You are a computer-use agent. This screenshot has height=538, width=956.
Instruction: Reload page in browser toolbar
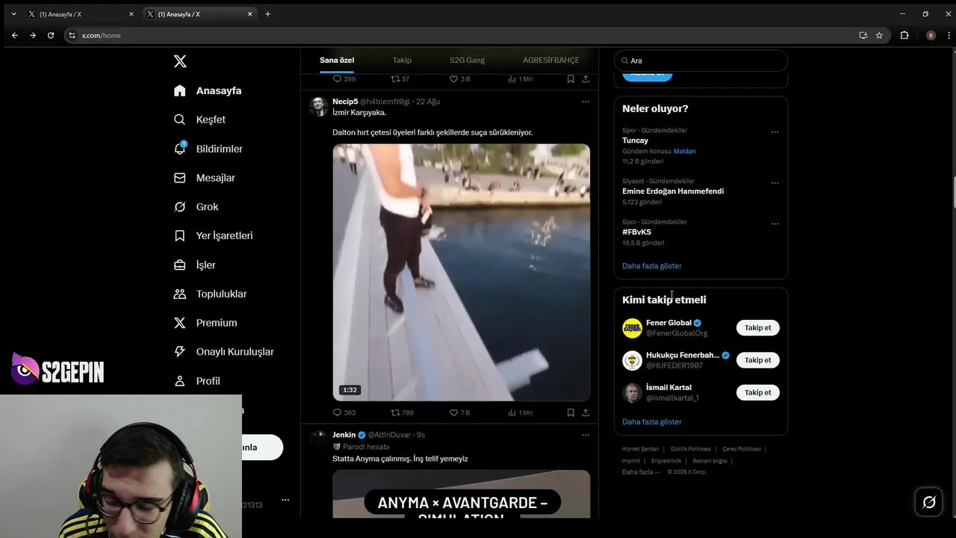pyautogui.click(x=51, y=35)
